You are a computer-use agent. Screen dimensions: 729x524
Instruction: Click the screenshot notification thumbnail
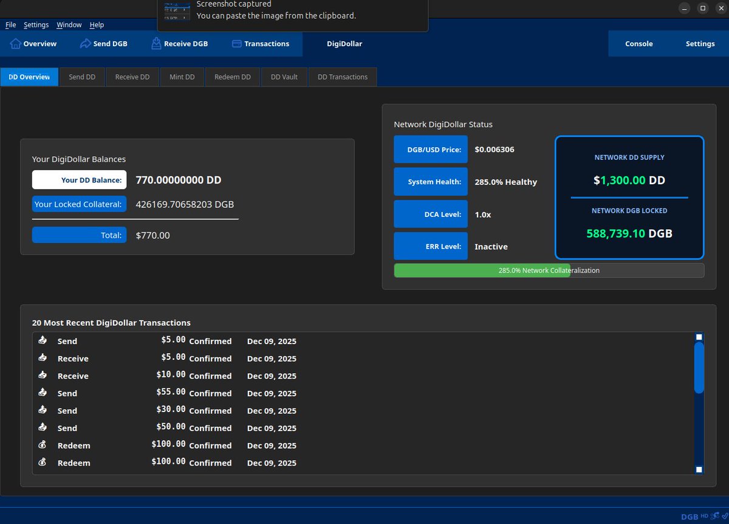click(177, 10)
